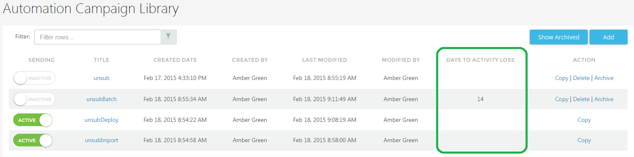Sort by Last Modified column header
634x157 pixels.
[x=325, y=60]
